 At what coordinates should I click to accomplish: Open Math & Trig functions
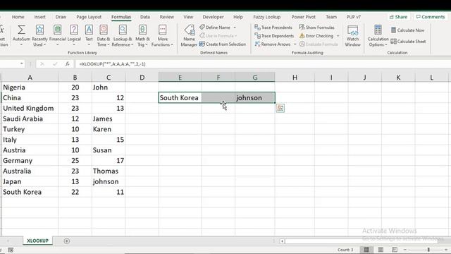[142, 35]
